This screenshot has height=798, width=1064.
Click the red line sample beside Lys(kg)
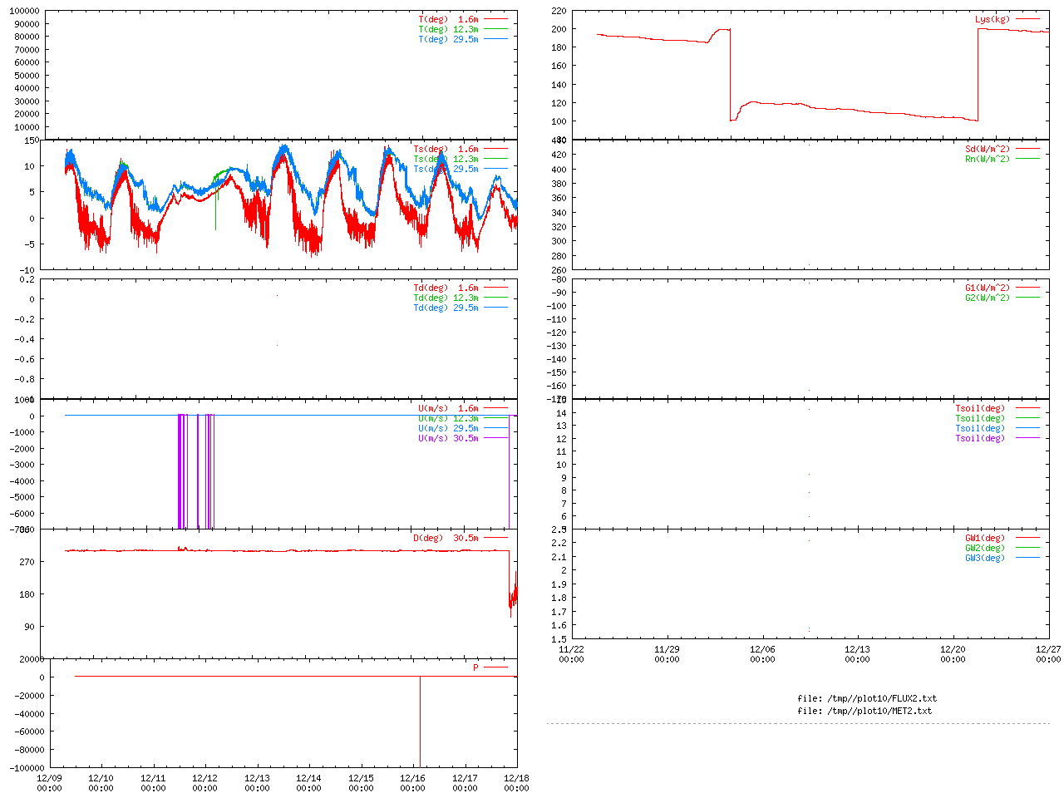click(x=1027, y=19)
